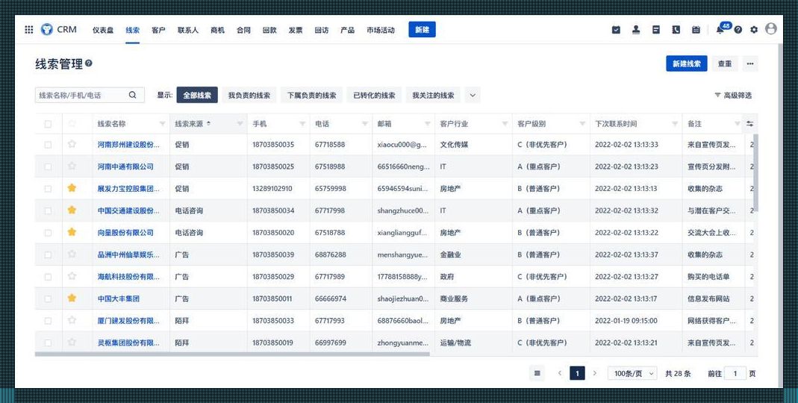Viewport: 798px width, 403px height.
Task: Open the archive box icon in top bar
Action: 656,30
